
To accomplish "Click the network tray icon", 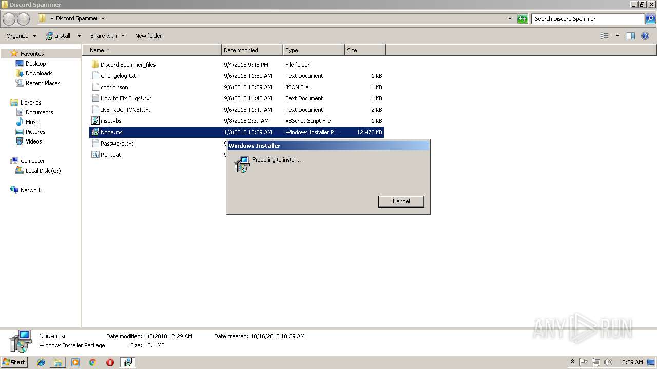I will click(596, 362).
